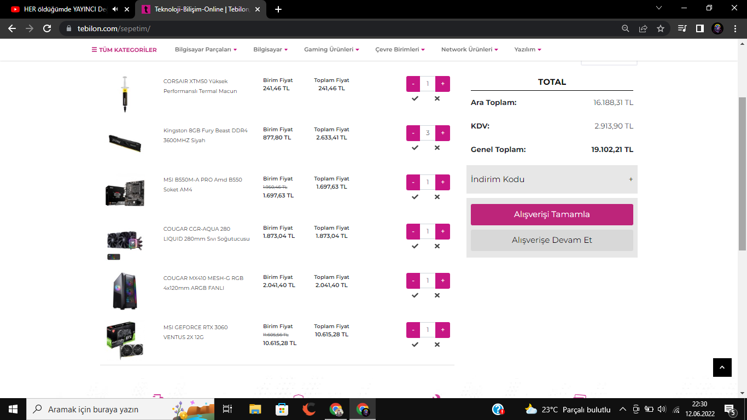
Task: Confirm quantity checkmark for Kingston Fury Beast
Action: click(415, 148)
